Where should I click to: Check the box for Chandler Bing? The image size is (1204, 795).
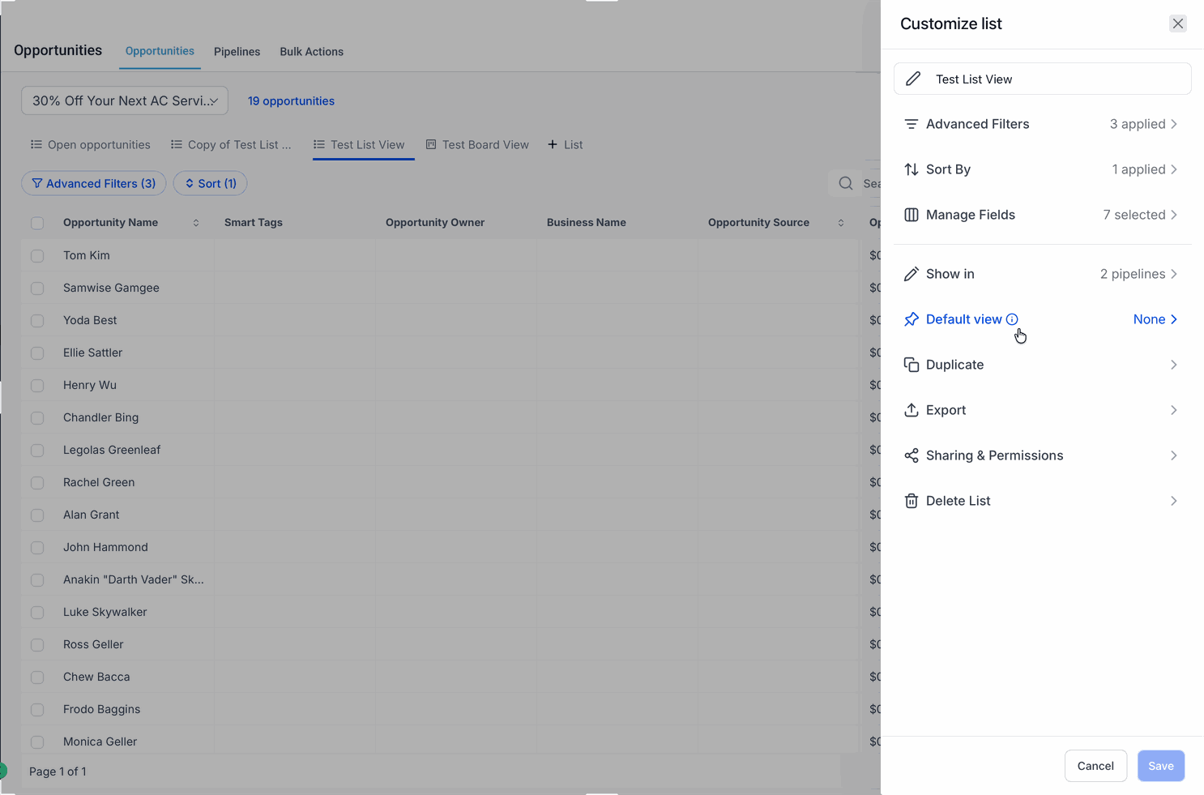[x=37, y=417]
